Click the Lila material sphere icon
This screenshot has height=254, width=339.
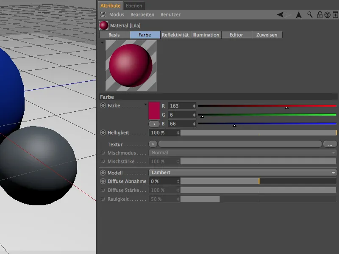[104, 25]
